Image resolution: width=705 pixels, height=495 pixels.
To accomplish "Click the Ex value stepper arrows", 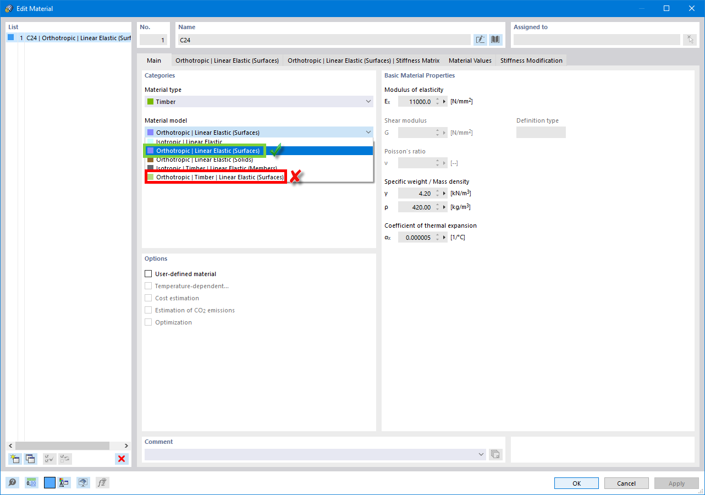I will click(x=437, y=102).
